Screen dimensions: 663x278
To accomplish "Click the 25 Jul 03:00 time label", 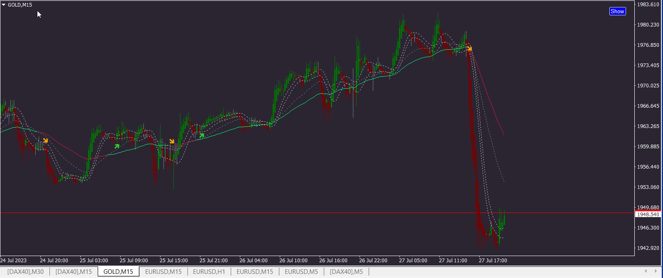I will 94,261.
